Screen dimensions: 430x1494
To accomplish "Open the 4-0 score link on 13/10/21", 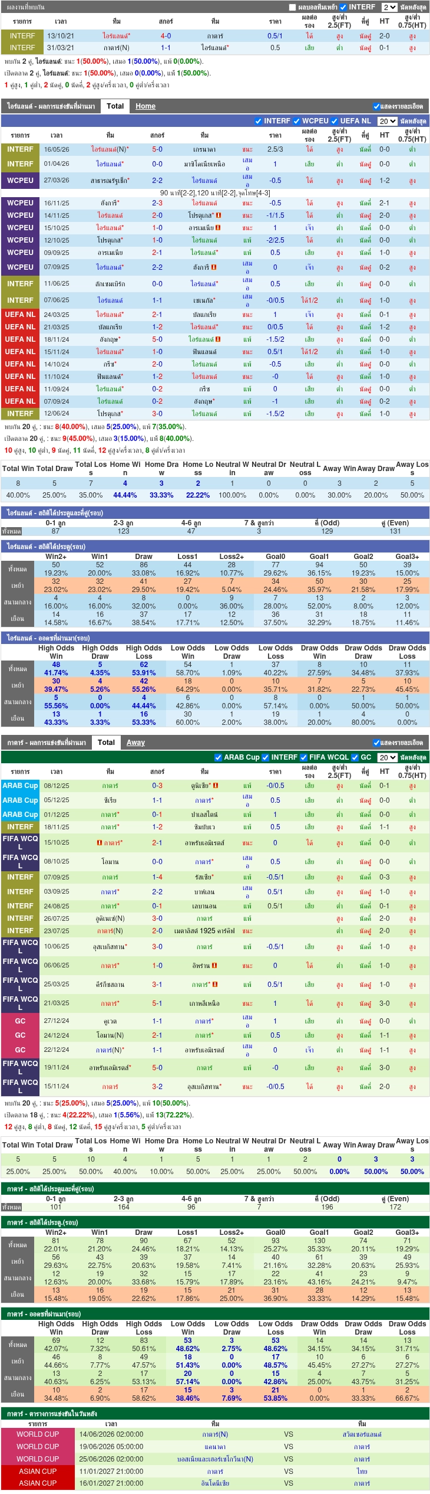I will [166, 36].
